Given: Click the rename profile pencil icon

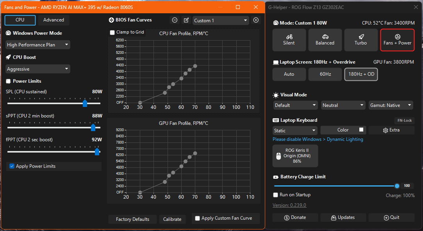Looking at the screenshot, I should click(x=186, y=20).
